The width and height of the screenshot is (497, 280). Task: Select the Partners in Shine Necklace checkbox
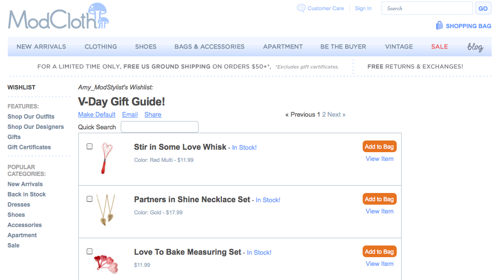pyautogui.click(x=90, y=199)
